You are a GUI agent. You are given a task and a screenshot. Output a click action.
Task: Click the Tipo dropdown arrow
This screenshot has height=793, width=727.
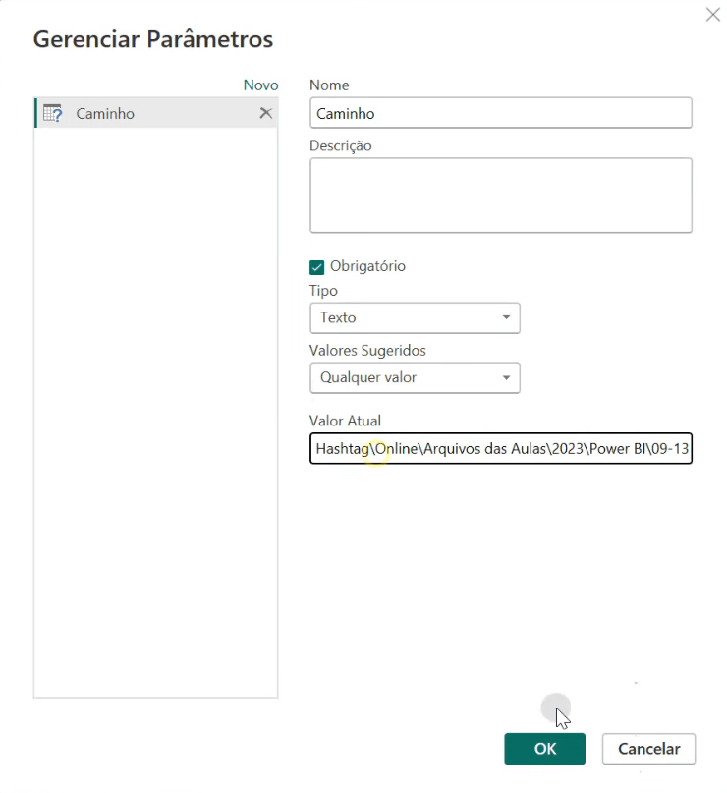coord(506,317)
